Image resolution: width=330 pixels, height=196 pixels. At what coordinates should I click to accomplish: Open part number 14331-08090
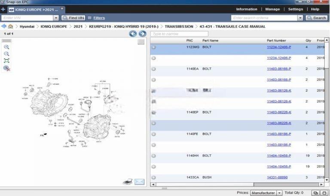(277, 177)
